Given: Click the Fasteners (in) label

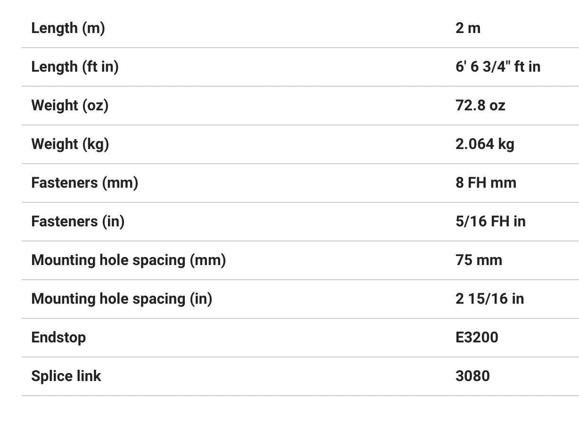Looking at the screenshot, I should pos(78,222).
